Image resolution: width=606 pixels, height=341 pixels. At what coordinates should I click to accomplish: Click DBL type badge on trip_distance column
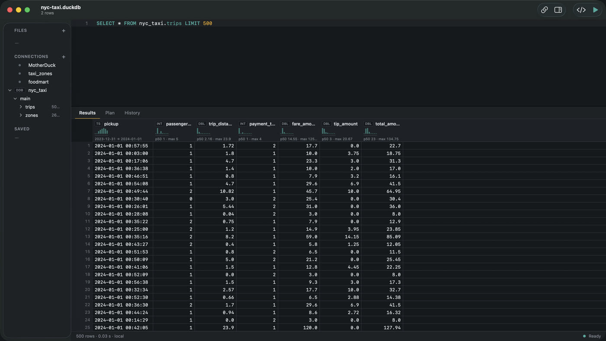(201, 124)
